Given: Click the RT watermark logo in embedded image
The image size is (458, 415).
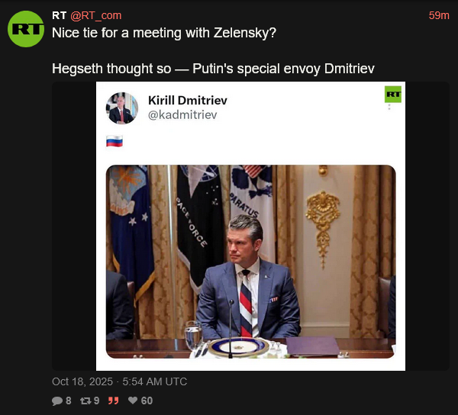Looking at the screenshot, I should tap(393, 95).
